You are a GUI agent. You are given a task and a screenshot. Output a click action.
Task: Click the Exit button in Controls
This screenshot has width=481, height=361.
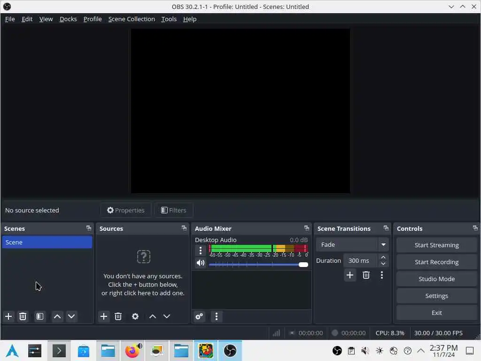[x=436, y=313]
